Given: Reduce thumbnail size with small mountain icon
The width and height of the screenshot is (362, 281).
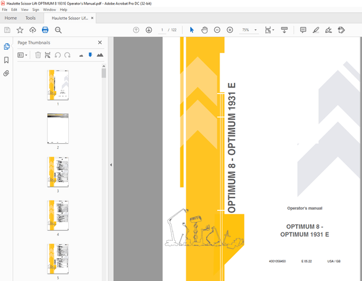Looking at the screenshot, I should click(x=81, y=55).
